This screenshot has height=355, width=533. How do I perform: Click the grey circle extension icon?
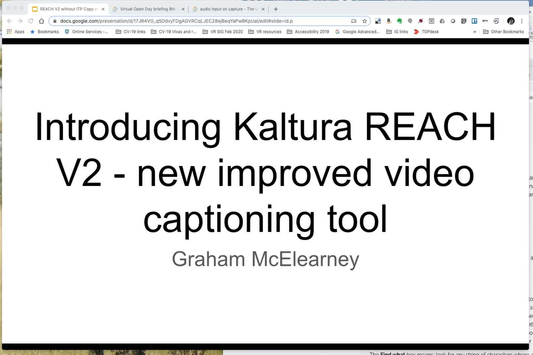coord(453,21)
